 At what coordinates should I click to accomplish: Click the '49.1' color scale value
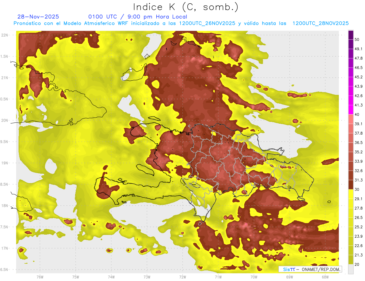pyautogui.click(x=359, y=49)
